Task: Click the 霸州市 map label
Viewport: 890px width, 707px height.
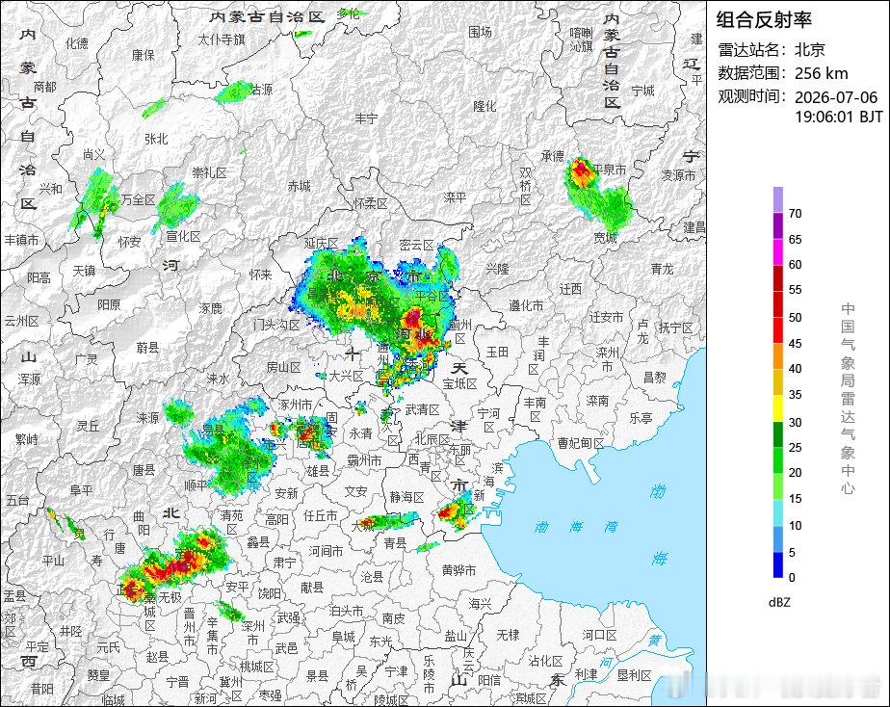Action: (x=364, y=460)
